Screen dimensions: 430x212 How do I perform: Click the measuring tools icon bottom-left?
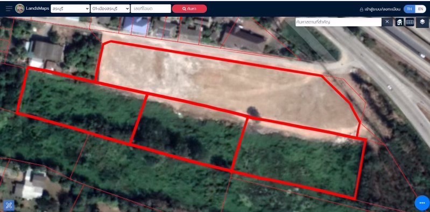(9, 205)
